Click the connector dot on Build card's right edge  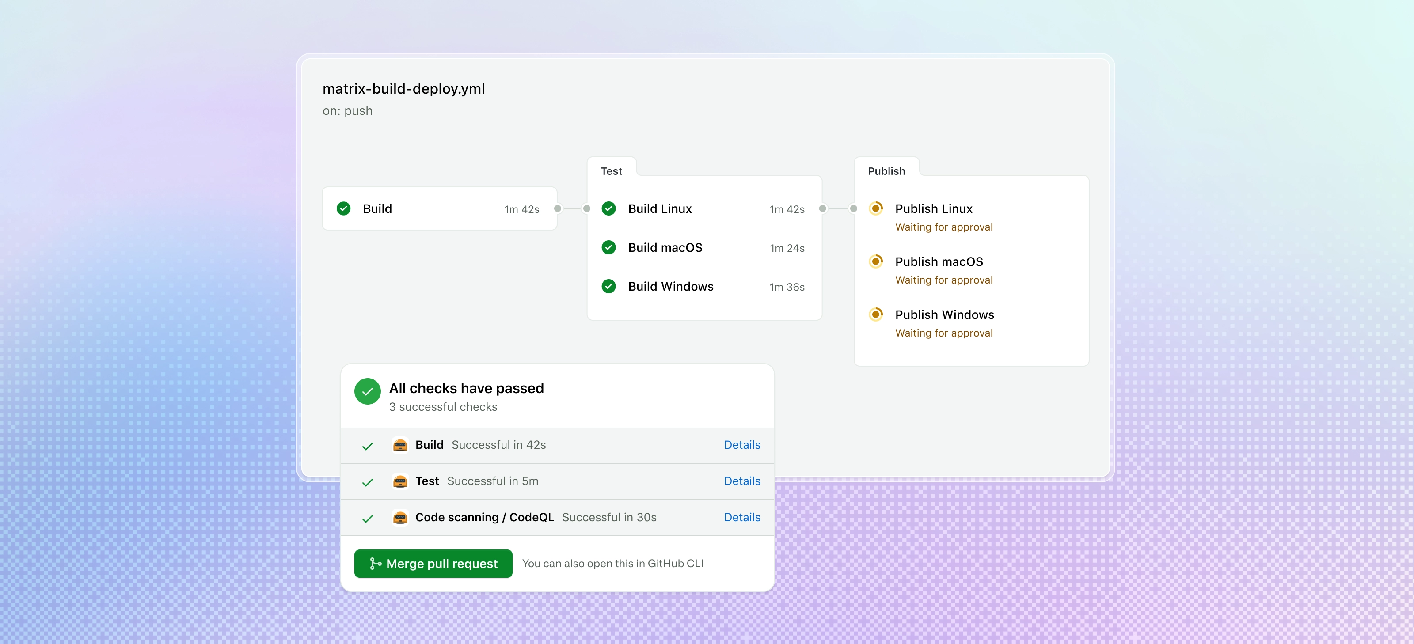[558, 208]
